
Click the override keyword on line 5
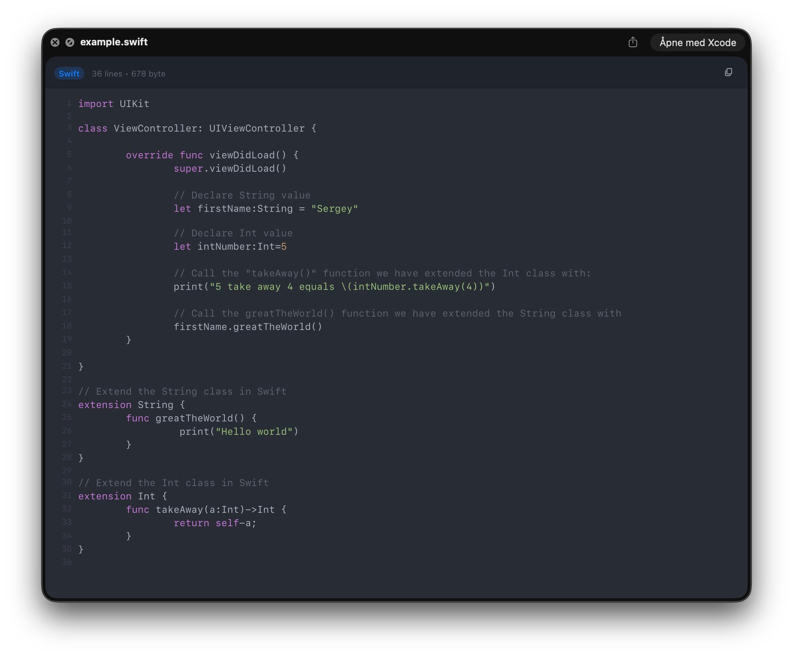(x=149, y=155)
